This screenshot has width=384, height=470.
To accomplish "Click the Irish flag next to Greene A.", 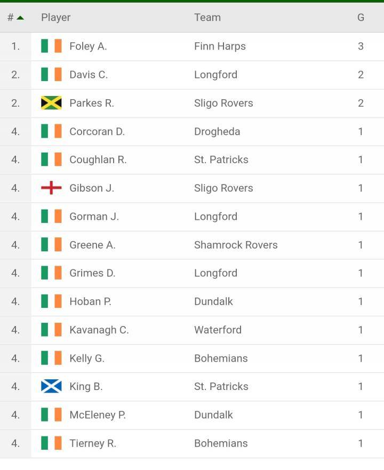I will point(51,244).
